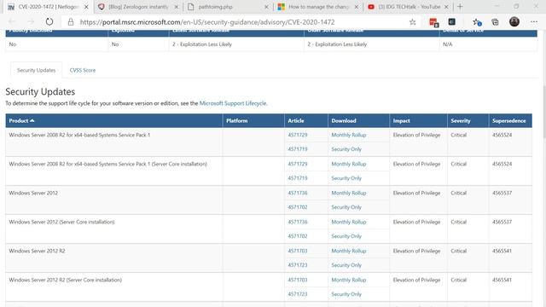Click the lock icon in address bar
Screen dimensions: 546x307
(x=71, y=22)
